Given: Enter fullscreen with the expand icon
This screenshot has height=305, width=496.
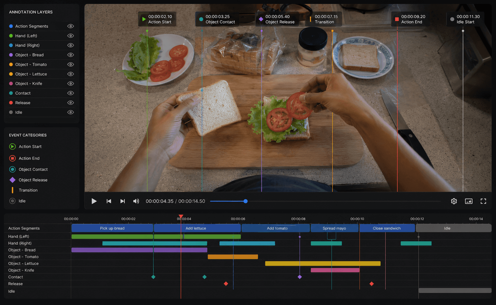Looking at the screenshot, I should pos(483,201).
